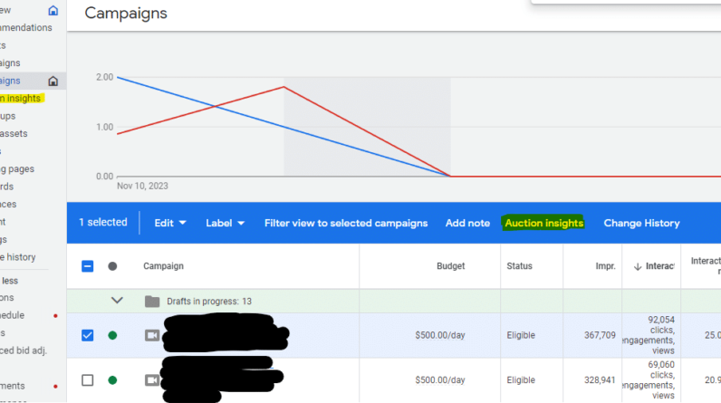The height and width of the screenshot is (403, 721).
Task: Click Filter view to selected campaigns
Action: pos(346,223)
